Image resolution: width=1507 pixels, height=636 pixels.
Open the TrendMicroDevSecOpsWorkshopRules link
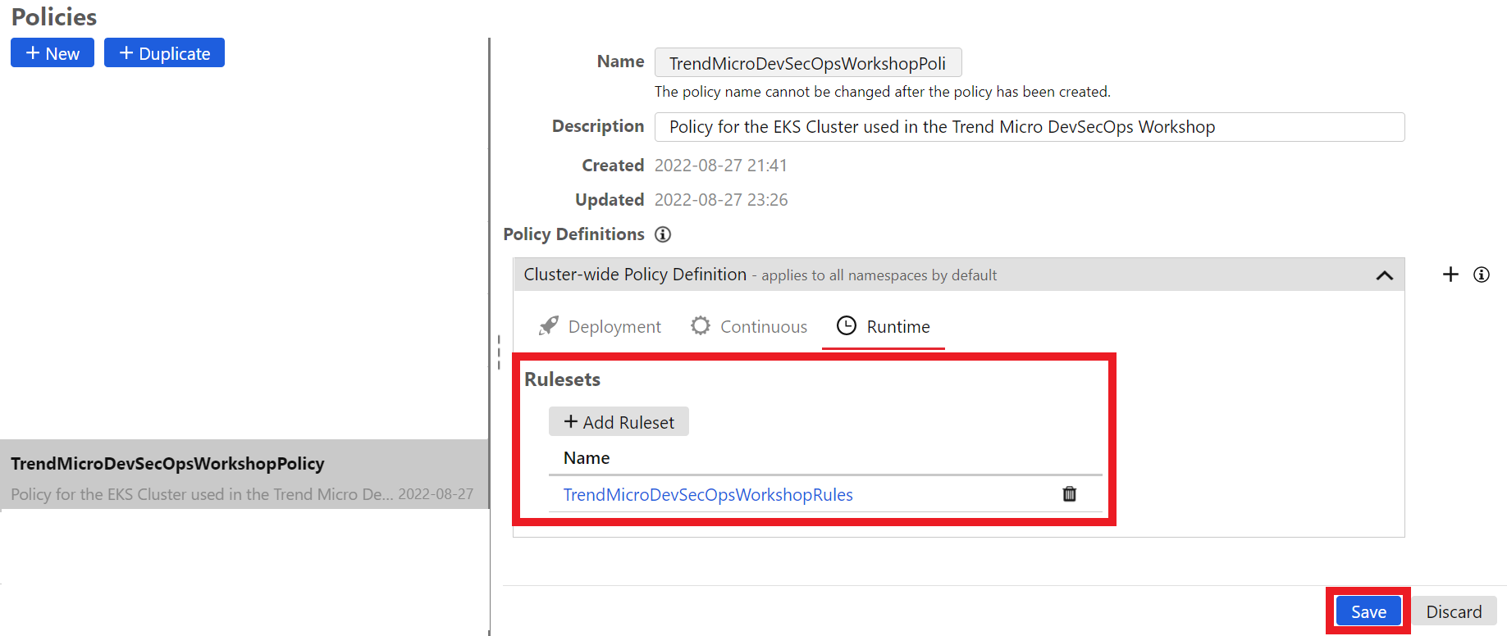pyautogui.click(x=708, y=494)
